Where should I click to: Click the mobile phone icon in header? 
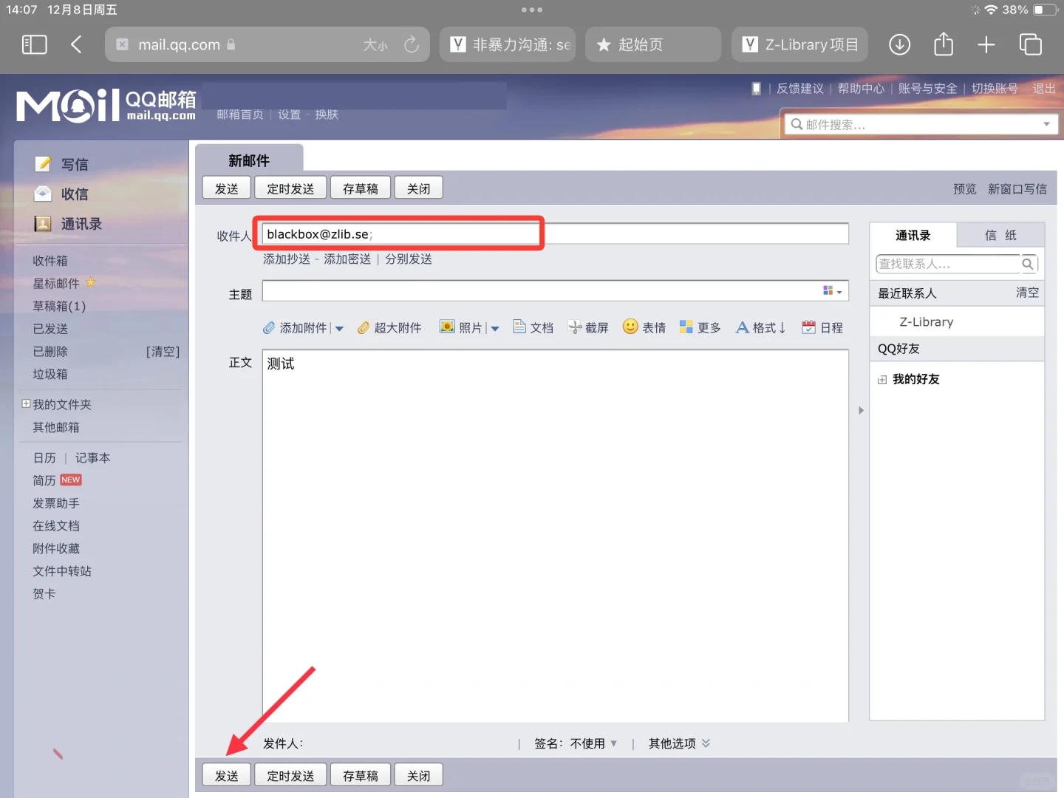[756, 89]
